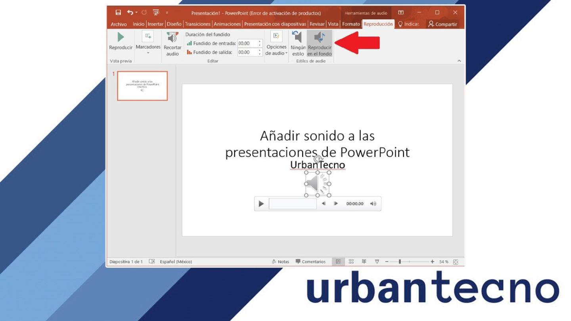Open the Comentarios pane

[x=310, y=262]
